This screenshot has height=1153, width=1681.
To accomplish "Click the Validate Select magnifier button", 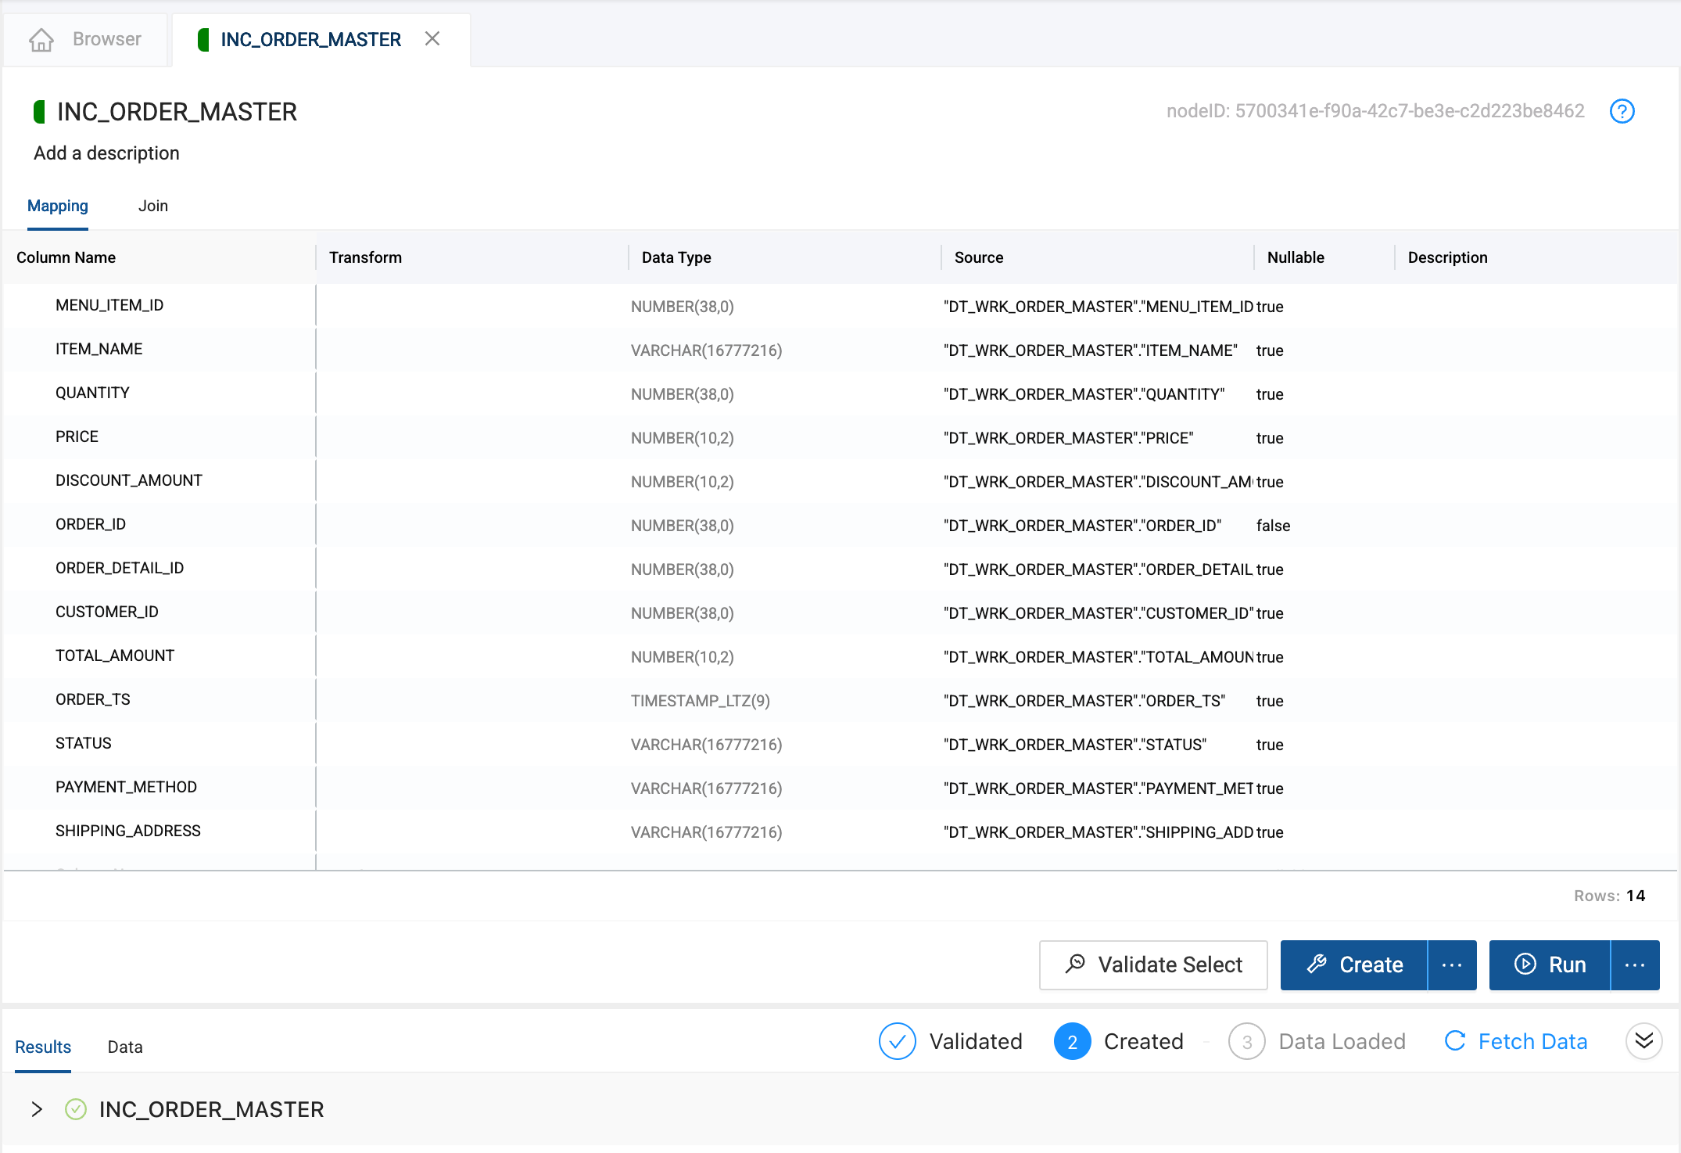I will pos(1152,964).
